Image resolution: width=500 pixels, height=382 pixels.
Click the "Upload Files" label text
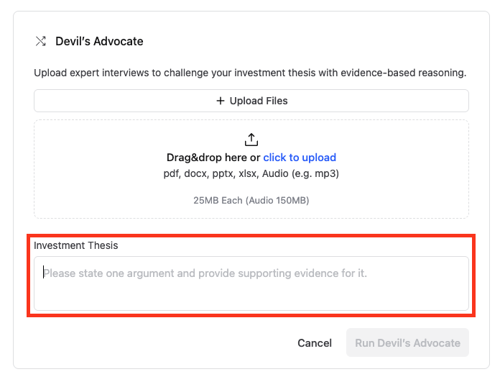(259, 101)
